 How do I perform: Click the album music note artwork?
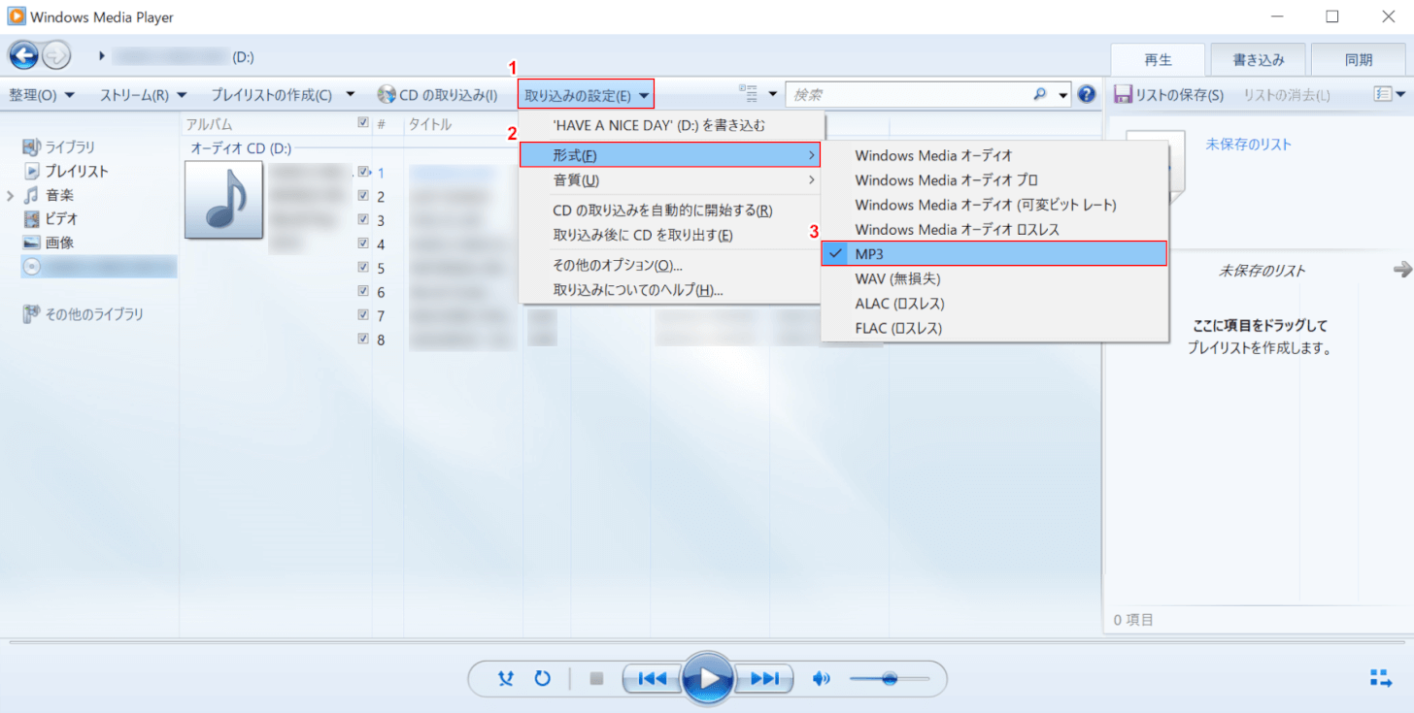223,200
